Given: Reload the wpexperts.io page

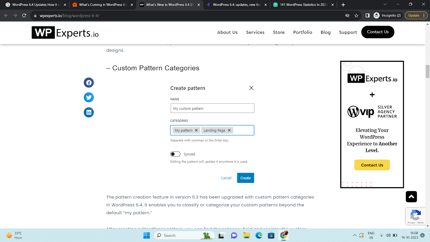Looking at the screenshot, I should [x=24, y=16].
